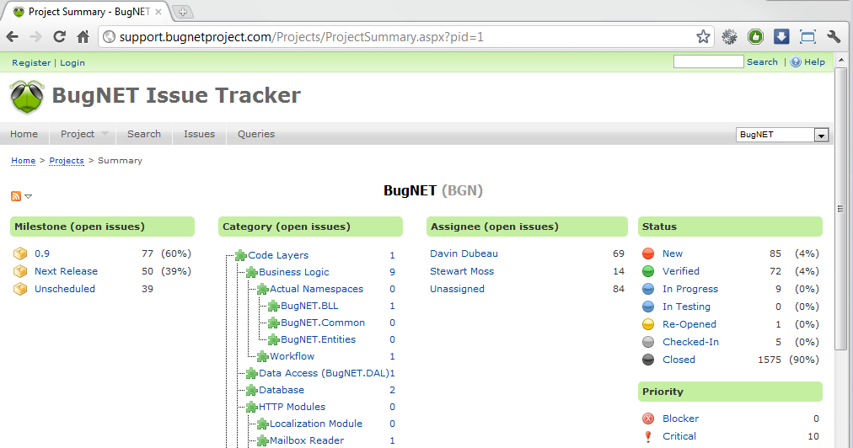
Task: Click the Critical priority exclamation icon
Action: coord(648,436)
